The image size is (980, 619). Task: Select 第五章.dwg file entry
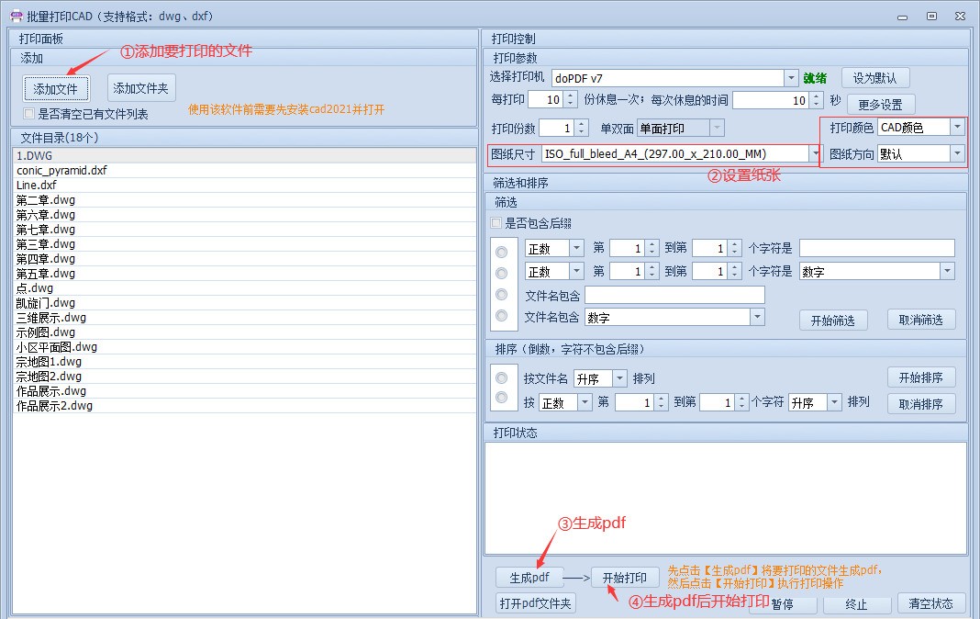coord(244,274)
